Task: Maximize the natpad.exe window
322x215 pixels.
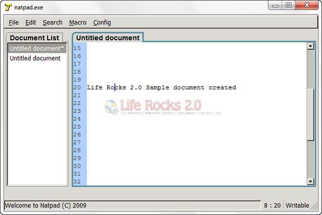Action: click(288, 6)
